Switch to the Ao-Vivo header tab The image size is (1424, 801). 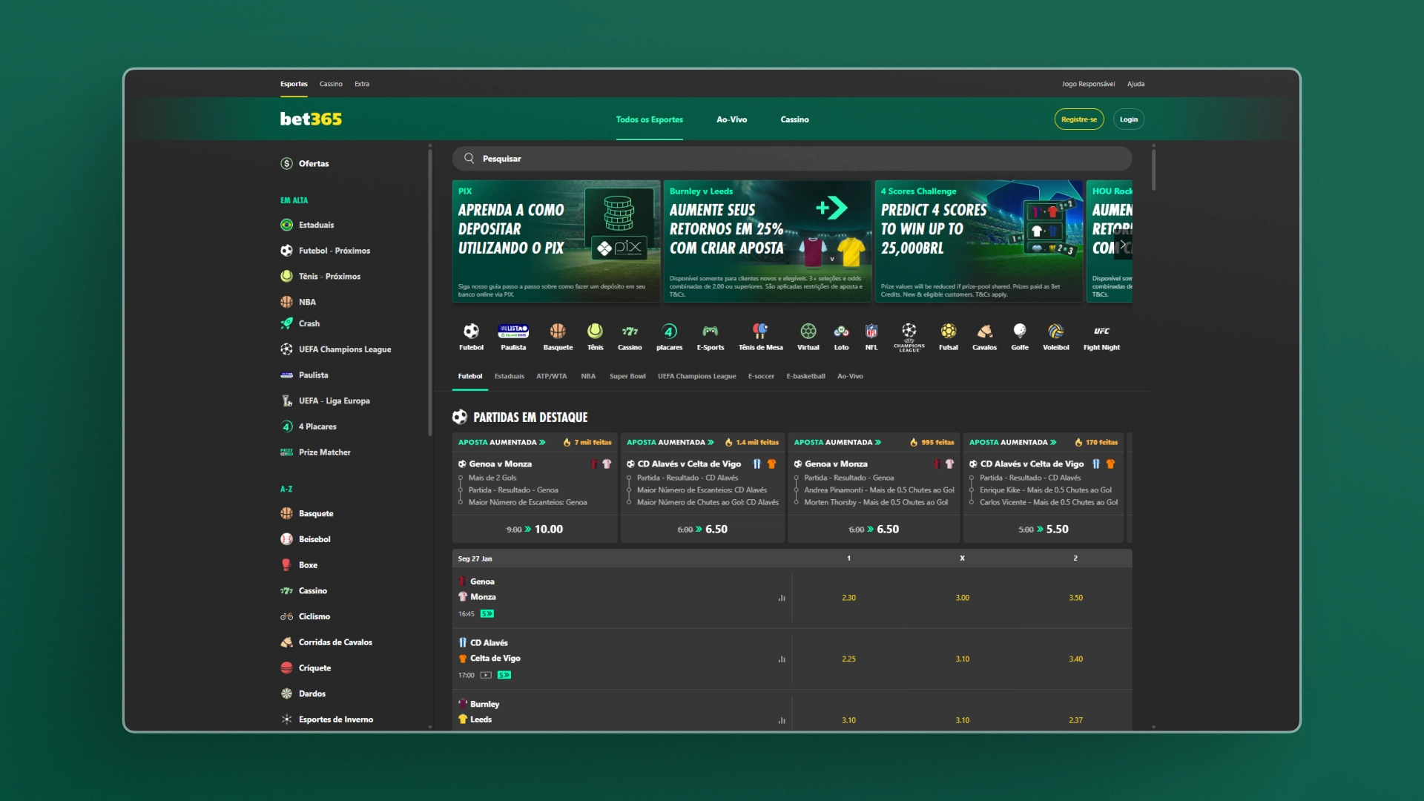click(x=731, y=119)
